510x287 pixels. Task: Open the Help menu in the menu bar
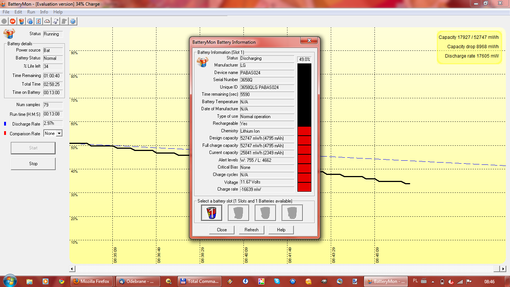58,12
